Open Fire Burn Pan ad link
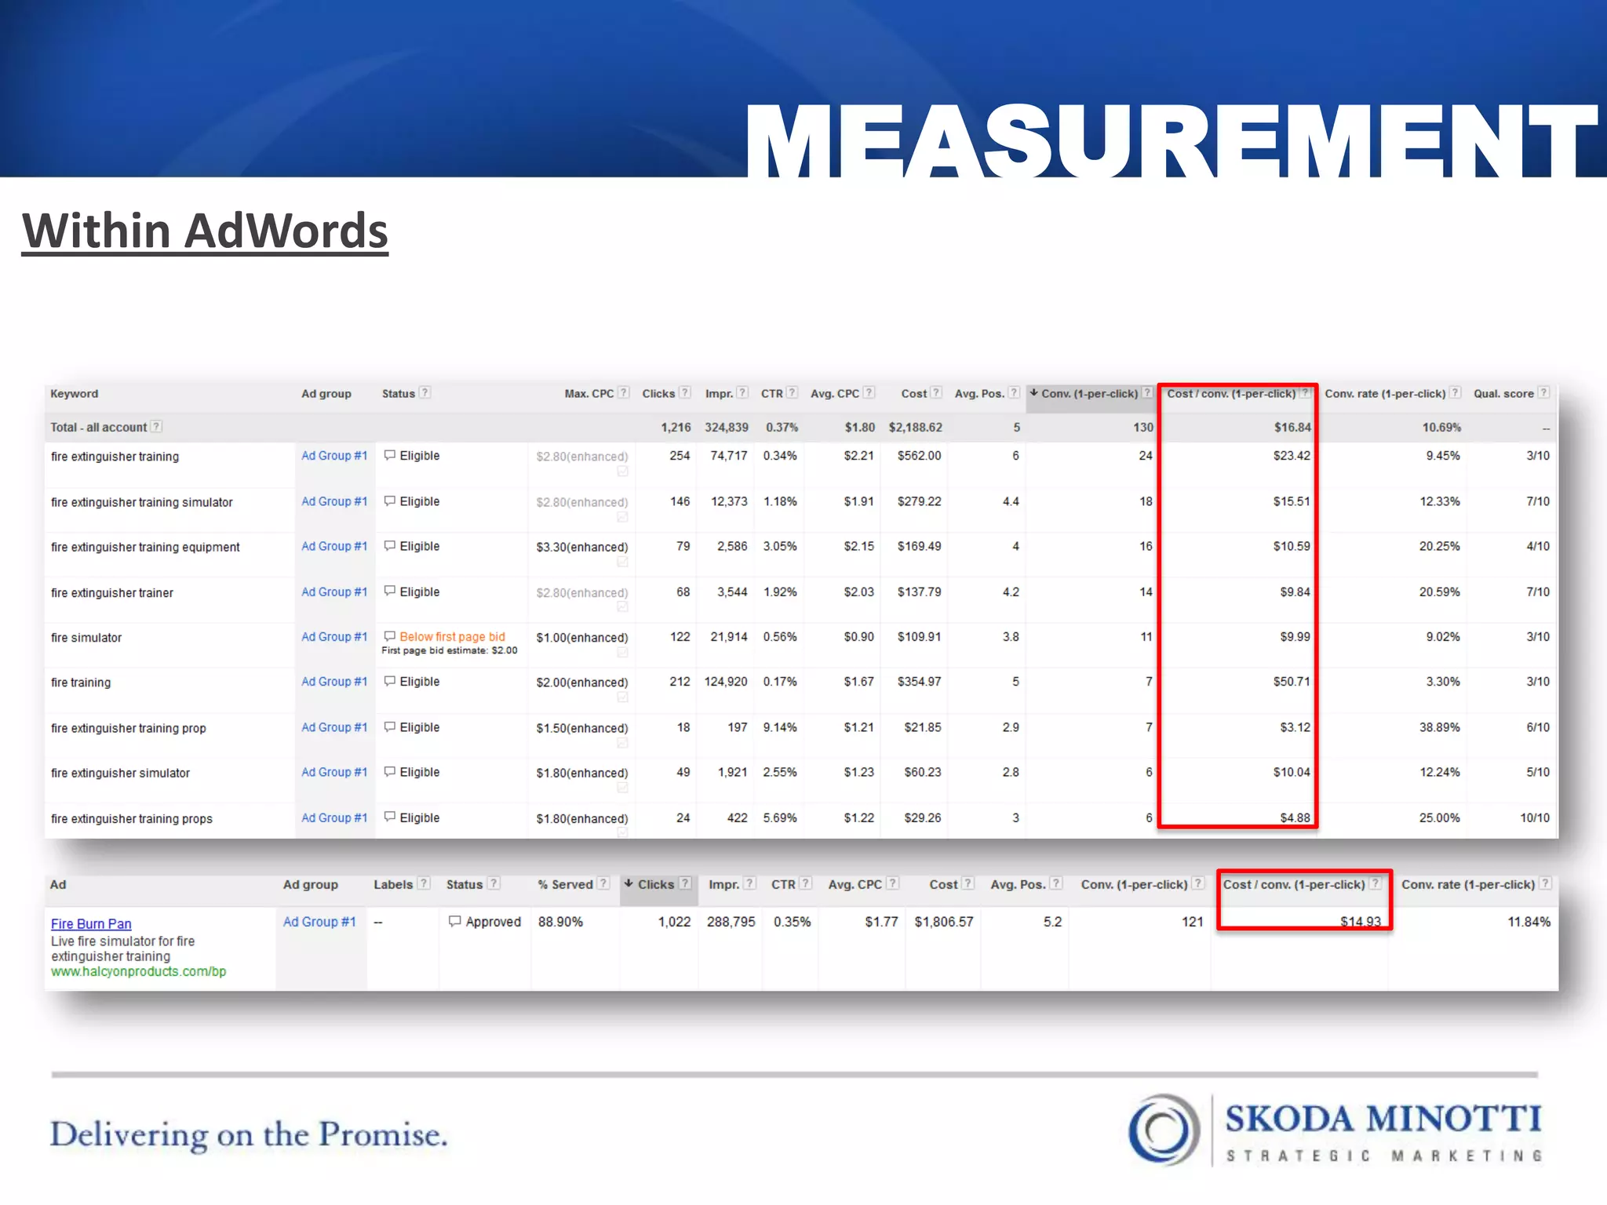Screen dimensions: 1607x1205 (91, 923)
